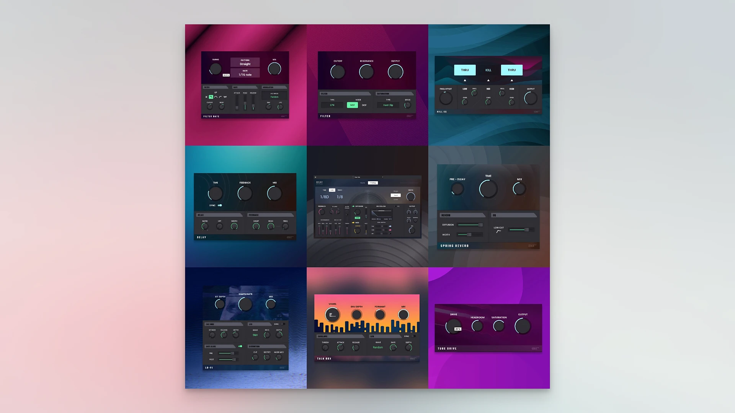Select the Time 2 tab in Delay Pro

[x=340, y=190]
